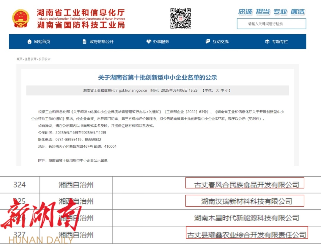The width and height of the screenshot is (321, 245).
Task: Click the national emblem logo in header
Action: (x=21, y=18)
